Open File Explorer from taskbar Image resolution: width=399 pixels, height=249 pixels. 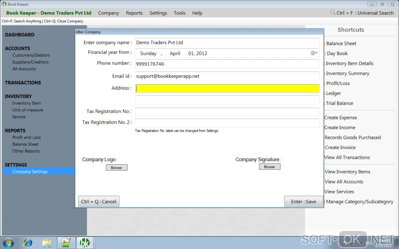[x=47, y=243]
